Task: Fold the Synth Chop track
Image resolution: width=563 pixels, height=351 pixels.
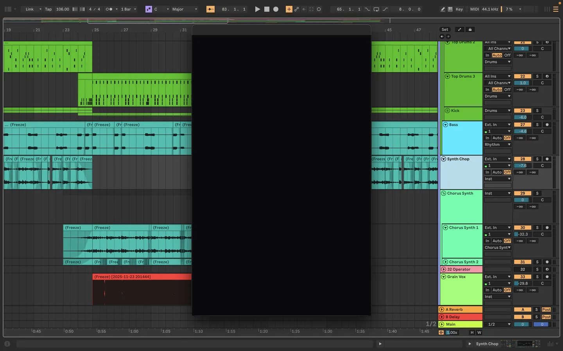Action: click(443, 159)
